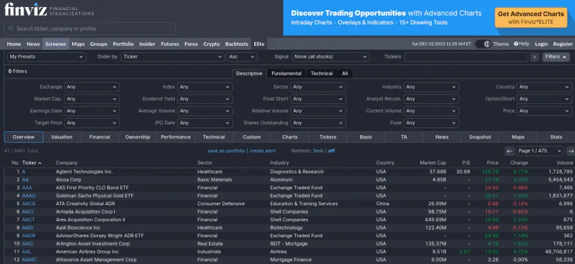Screen dimensions: 575x264
Task: Toggle the dark/light Theme switch
Action: pyautogui.click(x=483, y=44)
